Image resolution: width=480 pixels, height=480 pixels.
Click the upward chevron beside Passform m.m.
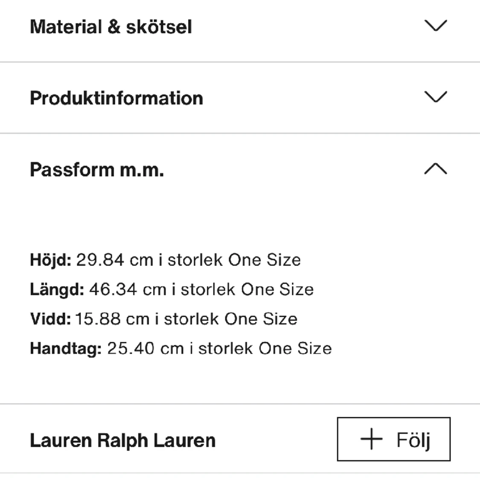(x=435, y=169)
